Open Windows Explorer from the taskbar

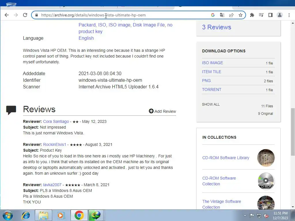pyautogui.click(x=44, y=215)
